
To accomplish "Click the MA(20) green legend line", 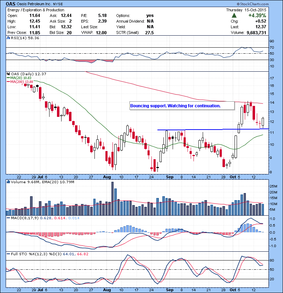I will (x=8, y=78).
